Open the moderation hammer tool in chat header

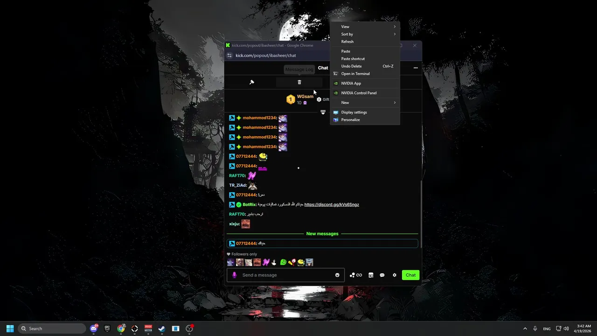(252, 83)
